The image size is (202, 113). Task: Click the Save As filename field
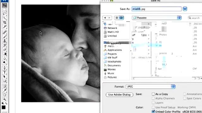[x=157, y=9]
